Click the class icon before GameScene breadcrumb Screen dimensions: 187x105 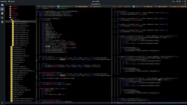click(144, 6)
